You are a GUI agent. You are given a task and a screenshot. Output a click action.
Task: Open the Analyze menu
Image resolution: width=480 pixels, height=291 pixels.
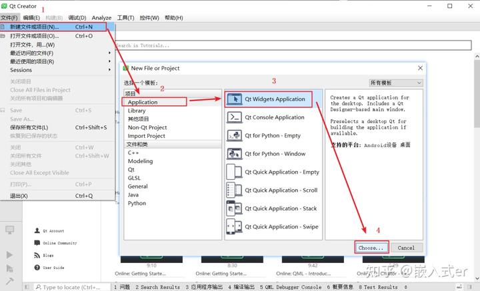pos(101,18)
